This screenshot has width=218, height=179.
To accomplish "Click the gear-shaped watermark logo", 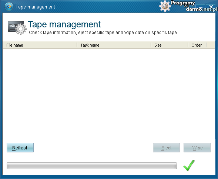I will [x=165, y=6].
